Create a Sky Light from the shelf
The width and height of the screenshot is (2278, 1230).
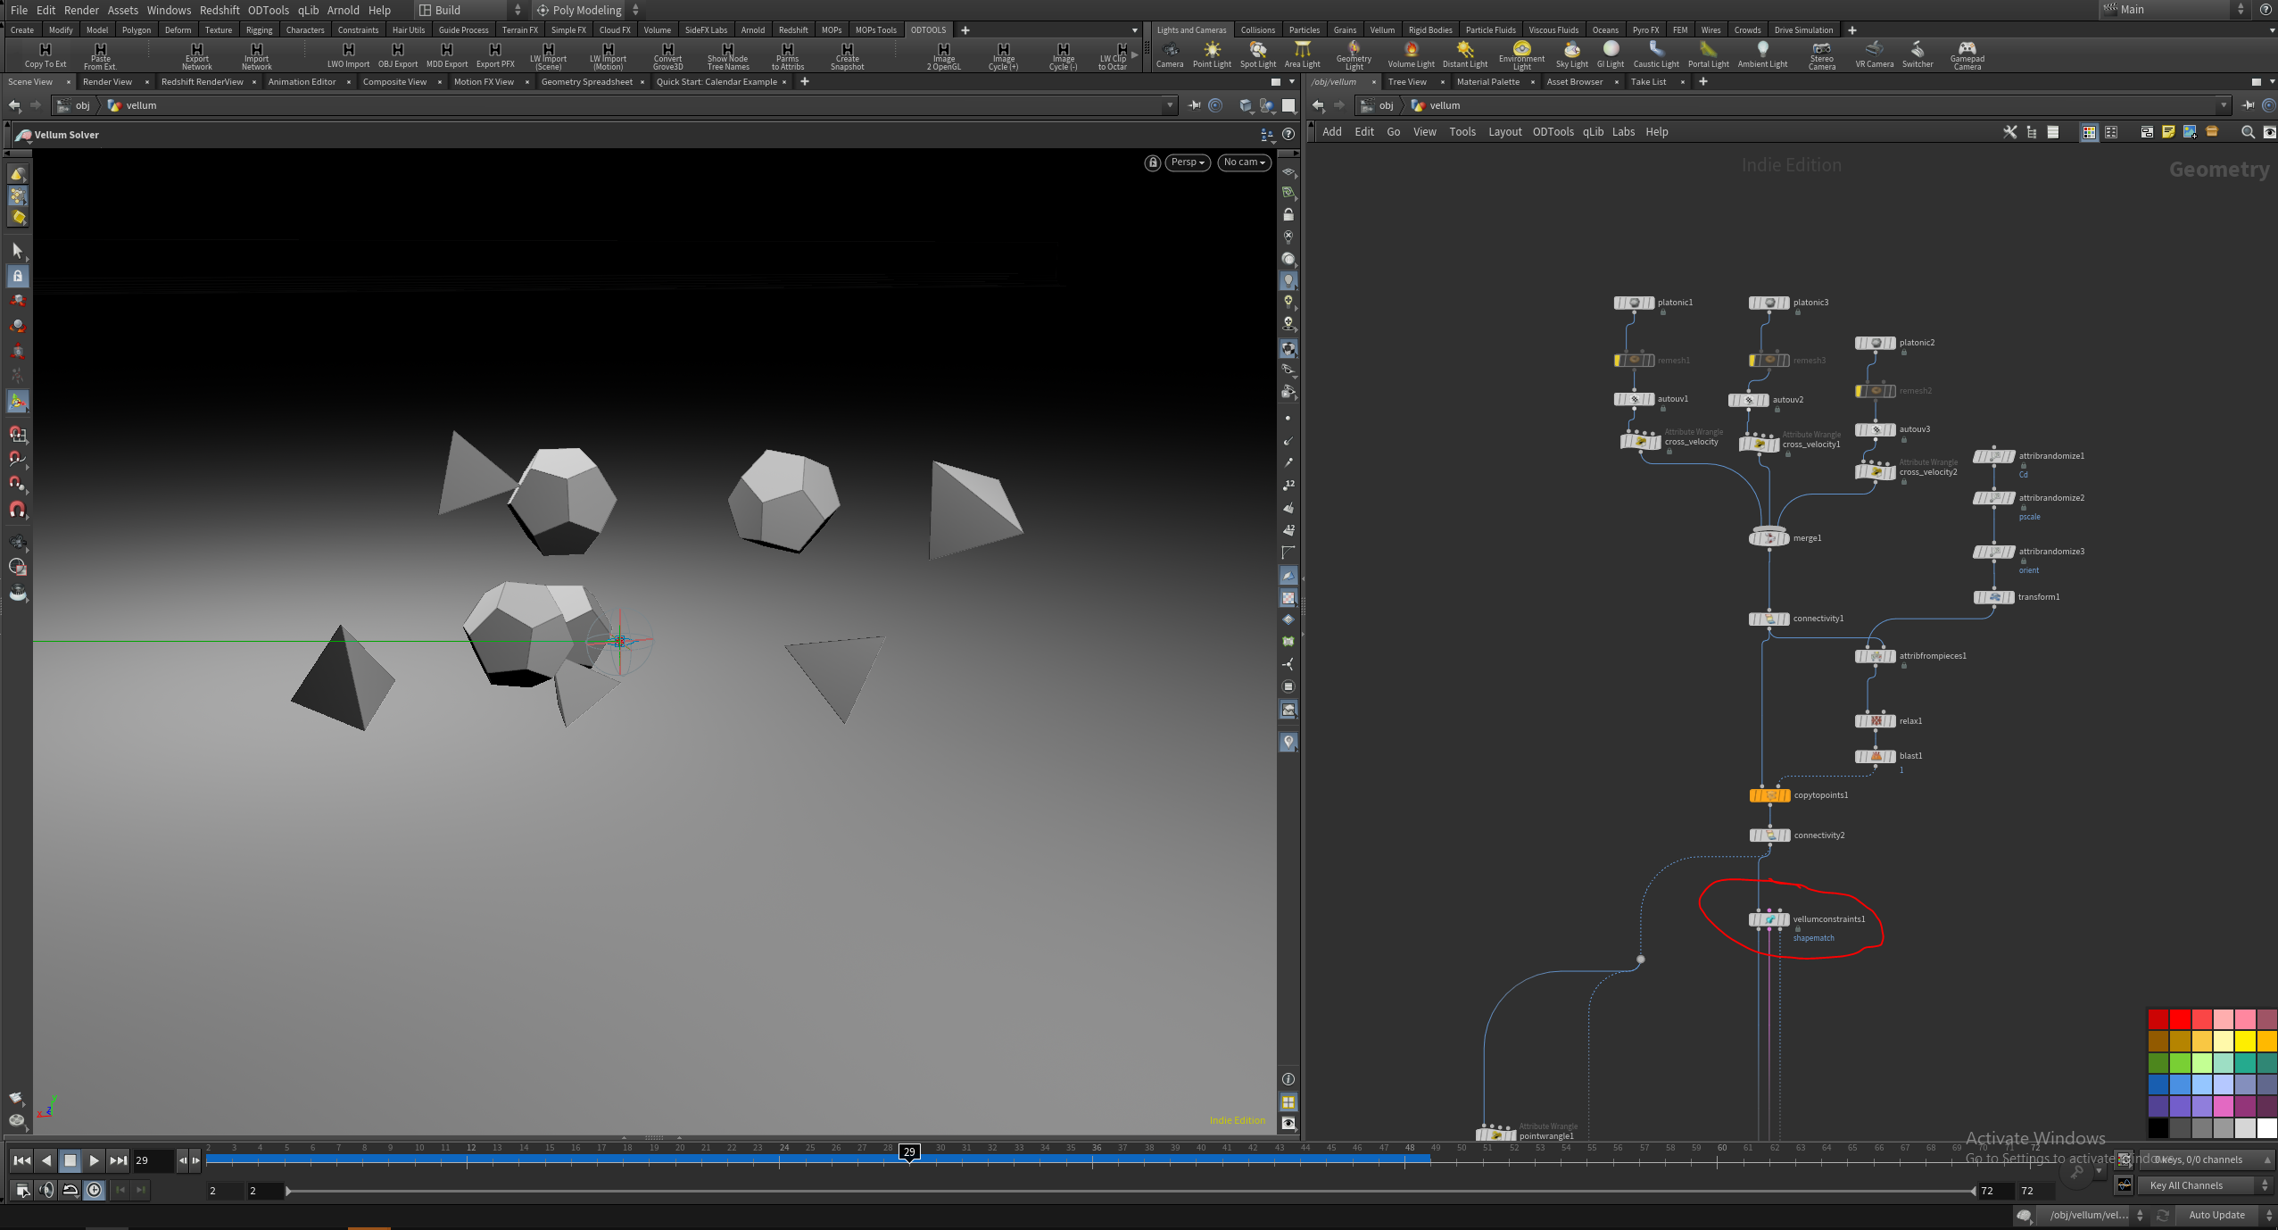point(1571,54)
